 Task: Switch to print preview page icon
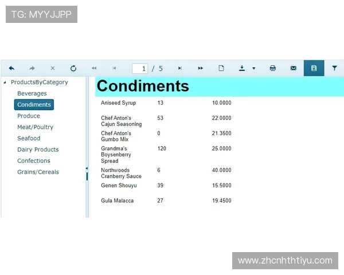[x=221, y=68]
